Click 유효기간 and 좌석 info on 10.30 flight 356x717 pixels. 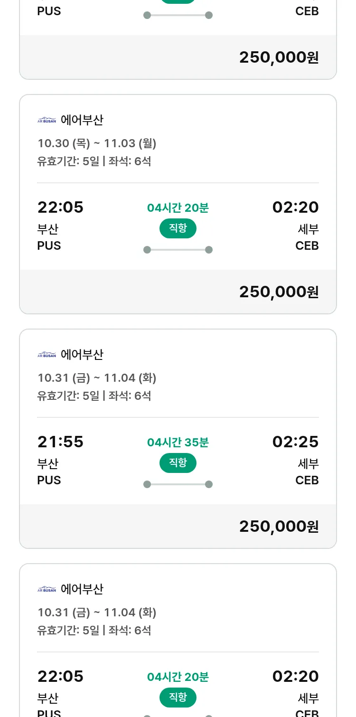coord(94,161)
